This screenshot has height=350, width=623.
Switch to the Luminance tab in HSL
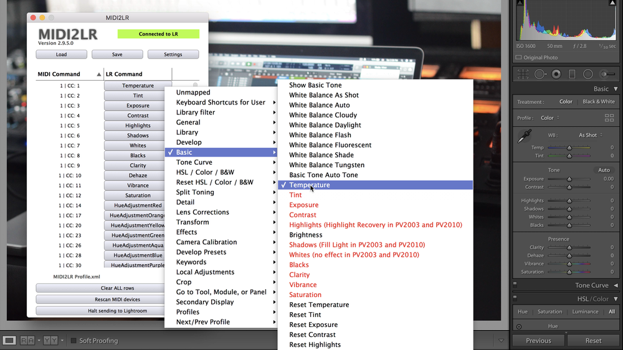point(585,311)
